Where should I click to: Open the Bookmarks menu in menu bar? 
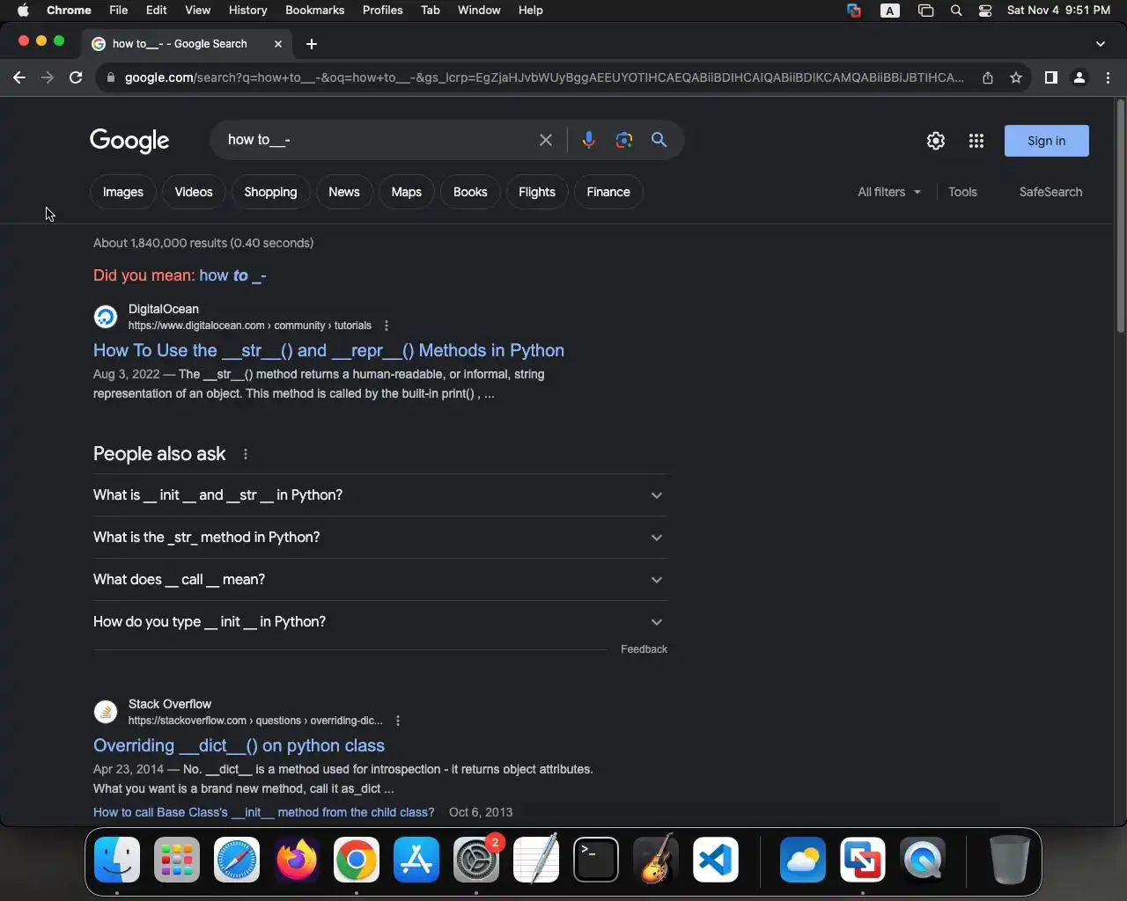tap(314, 10)
